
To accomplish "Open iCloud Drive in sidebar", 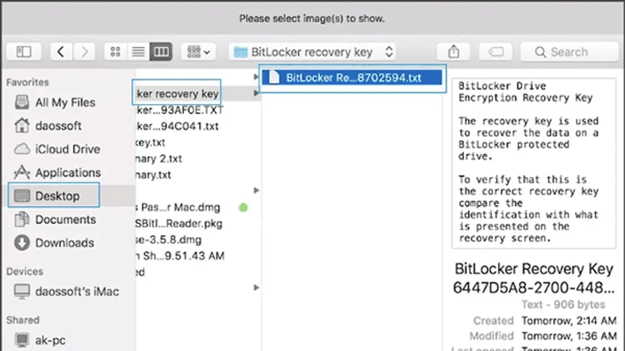I will (67, 149).
